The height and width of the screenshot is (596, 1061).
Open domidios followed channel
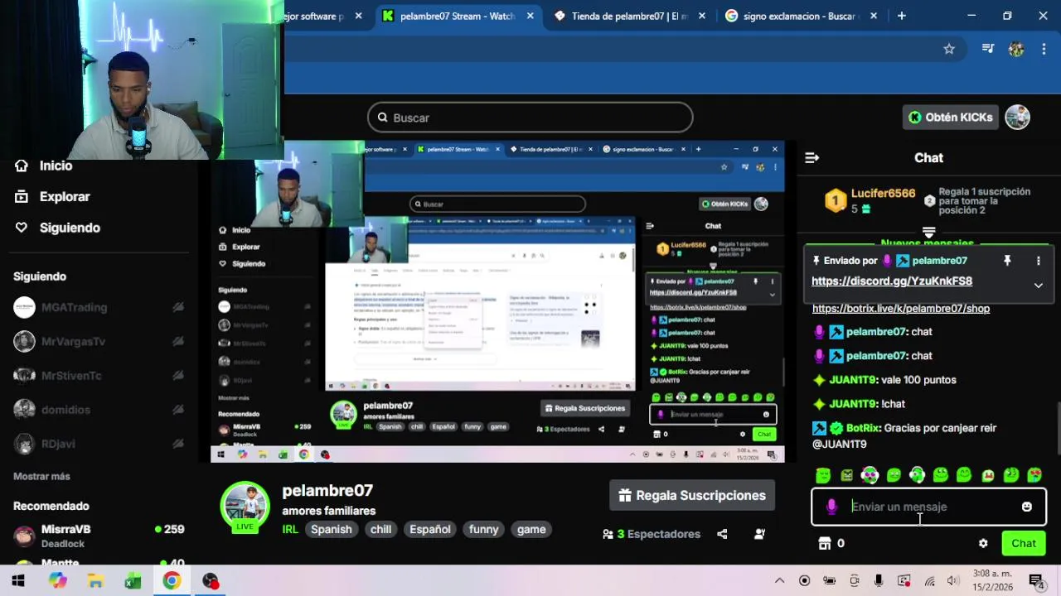pos(98,410)
